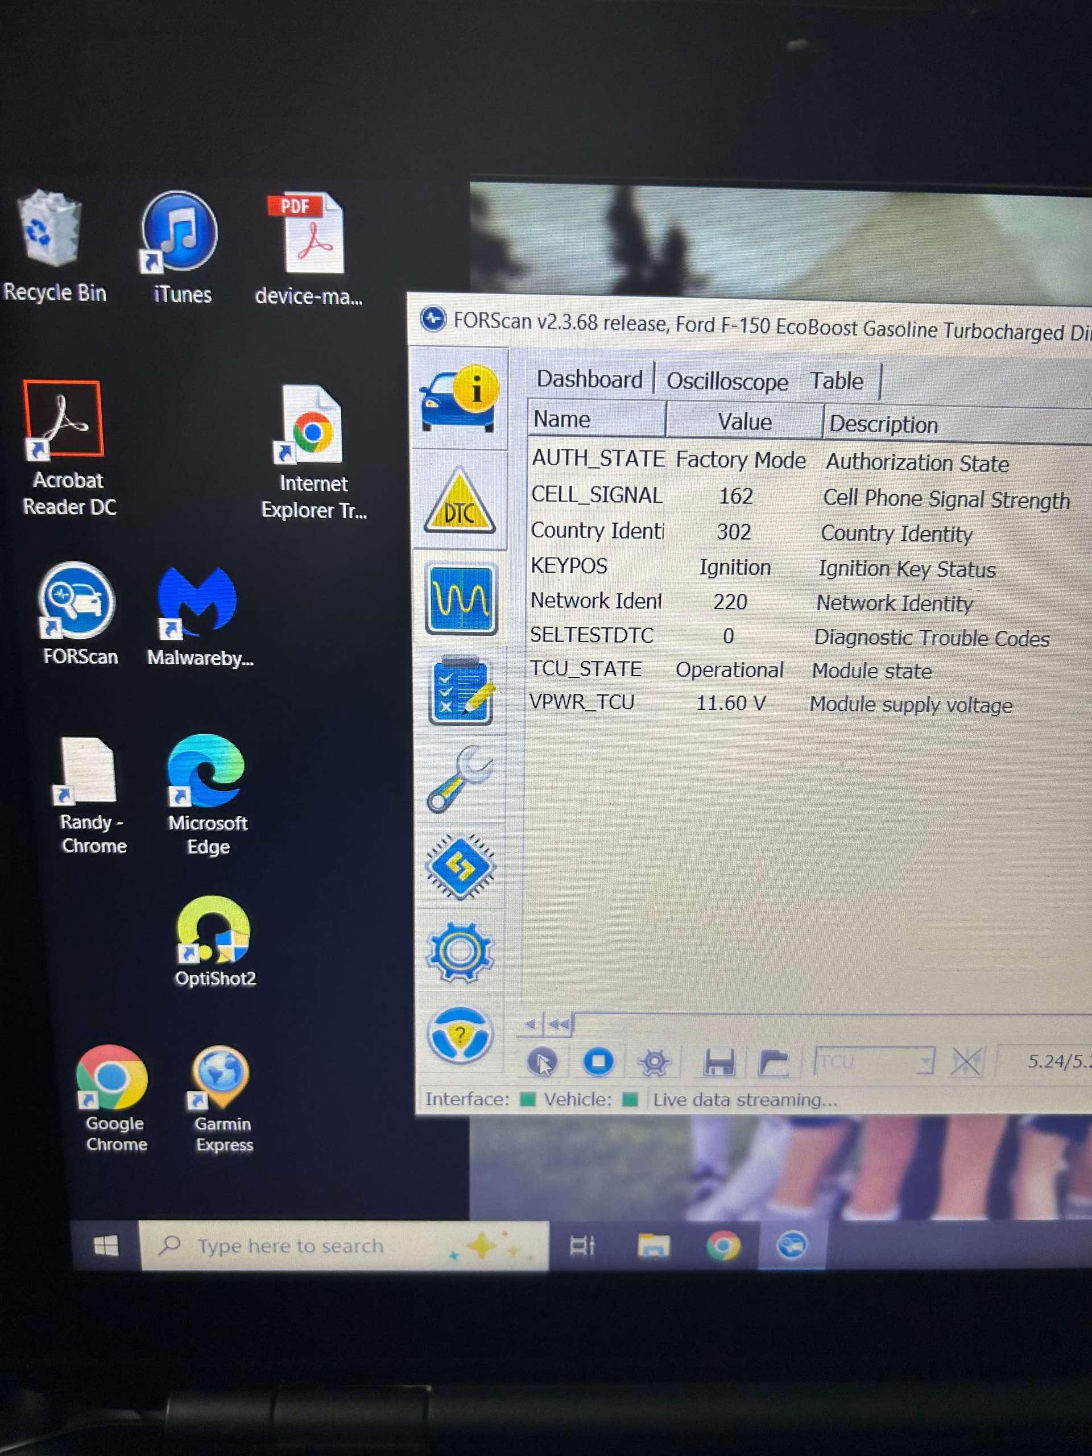Open the PID selection gear in bottom toolbar
This screenshot has height=1456, width=1092.
tap(654, 1062)
